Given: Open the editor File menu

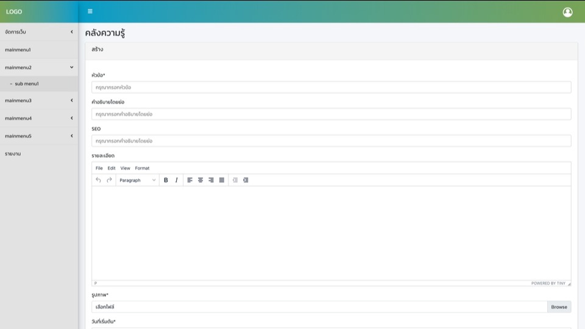Looking at the screenshot, I should [99, 168].
